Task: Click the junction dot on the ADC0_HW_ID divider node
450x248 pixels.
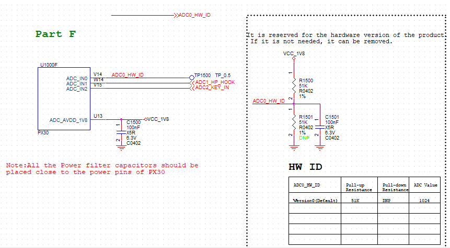Action: (294, 104)
